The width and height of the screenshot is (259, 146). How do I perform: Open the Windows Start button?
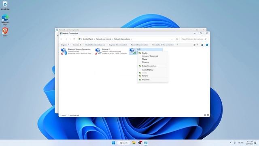point(113,143)
